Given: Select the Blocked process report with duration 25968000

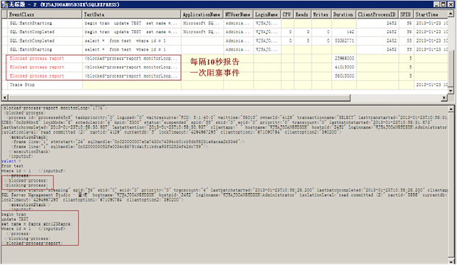Looking at the screenshot, I should tap(224, 58).
